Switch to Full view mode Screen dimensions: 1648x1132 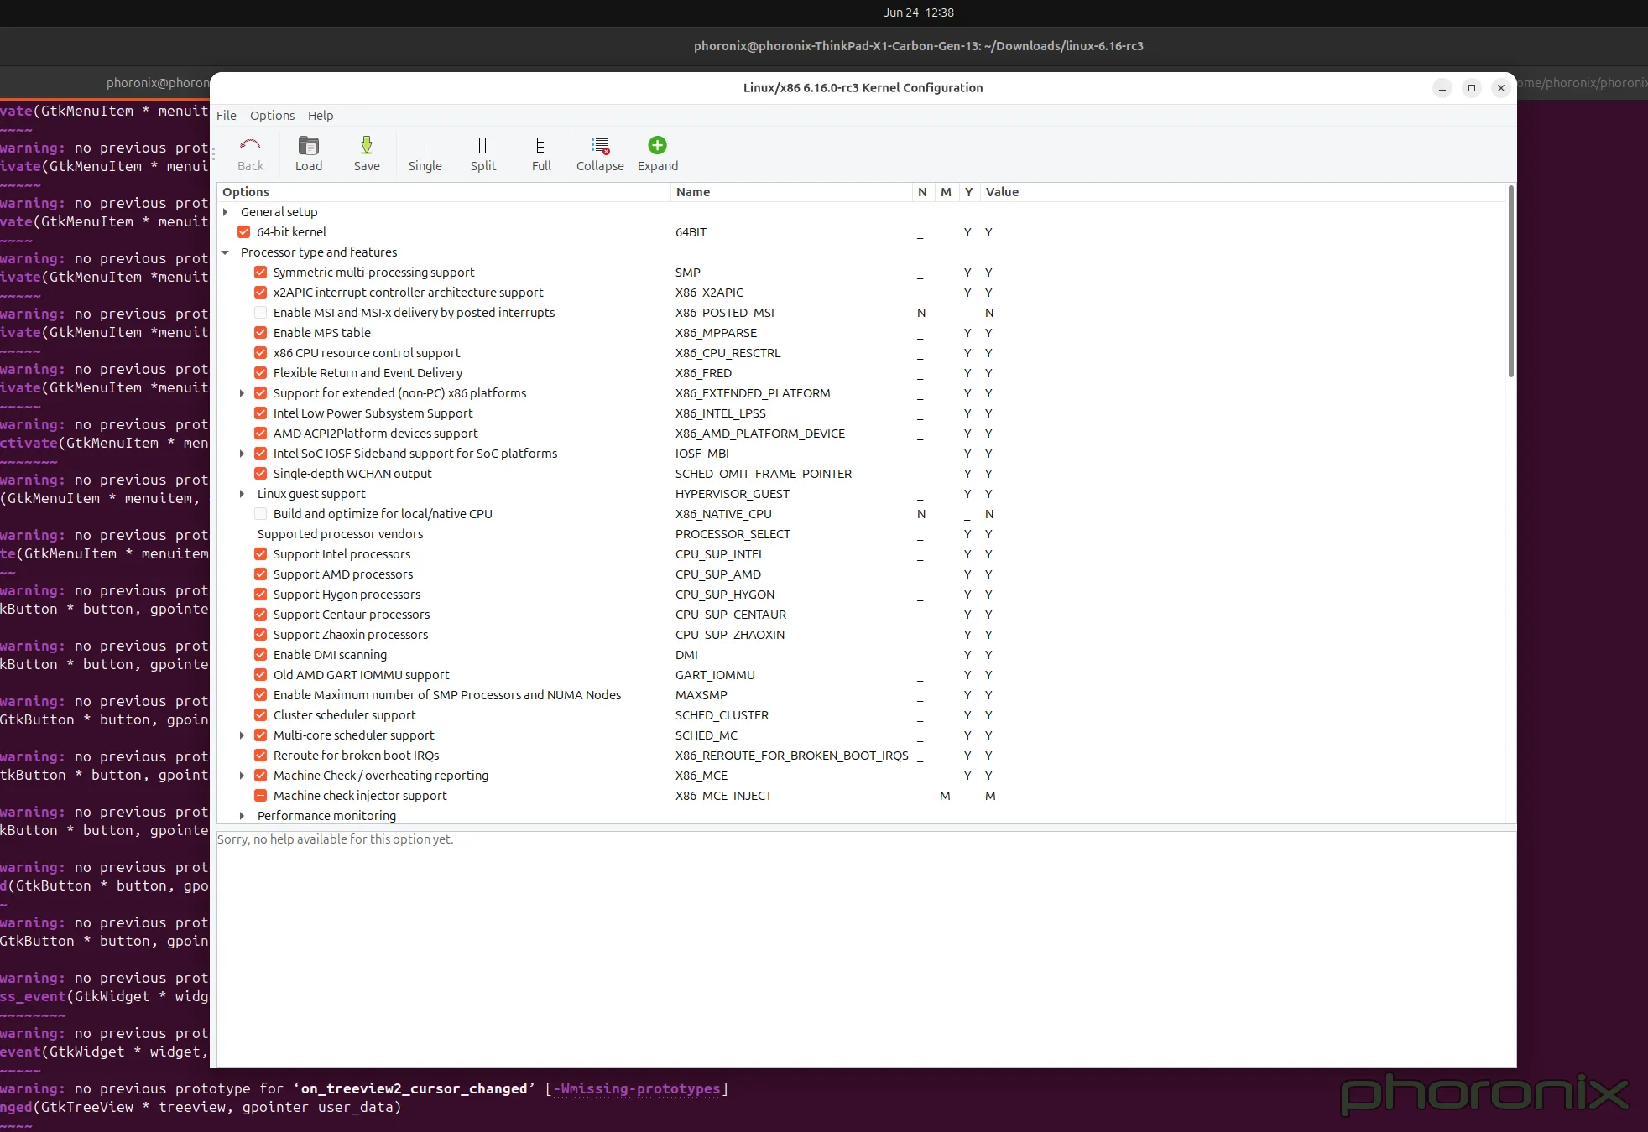(x=540, y=153)
